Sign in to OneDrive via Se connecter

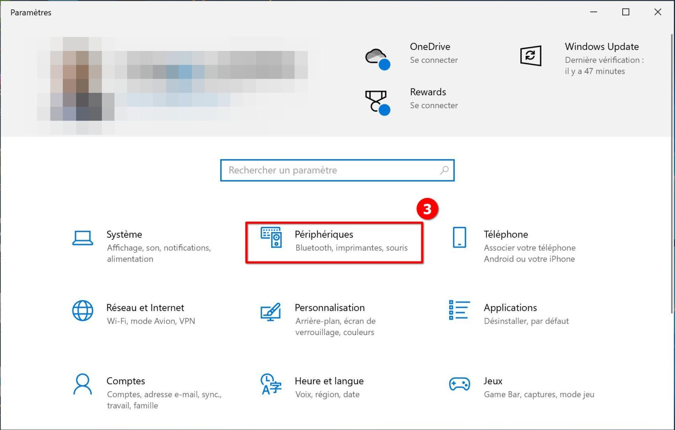pyautogui.click(x=434, y=60)
